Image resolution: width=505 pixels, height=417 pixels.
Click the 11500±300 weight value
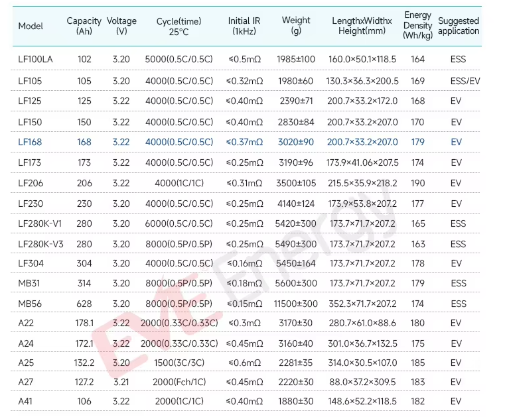296,303
